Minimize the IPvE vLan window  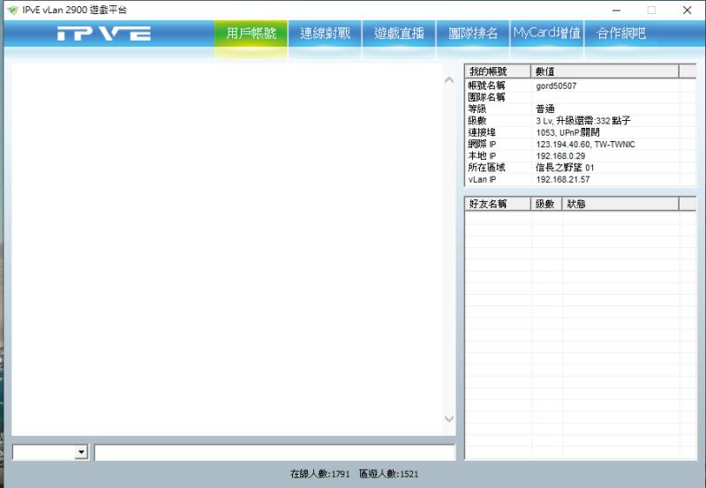tap(616, 10)
